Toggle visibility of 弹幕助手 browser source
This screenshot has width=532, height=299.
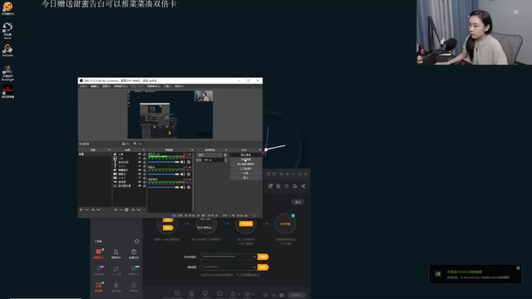(x=139, y=170)
